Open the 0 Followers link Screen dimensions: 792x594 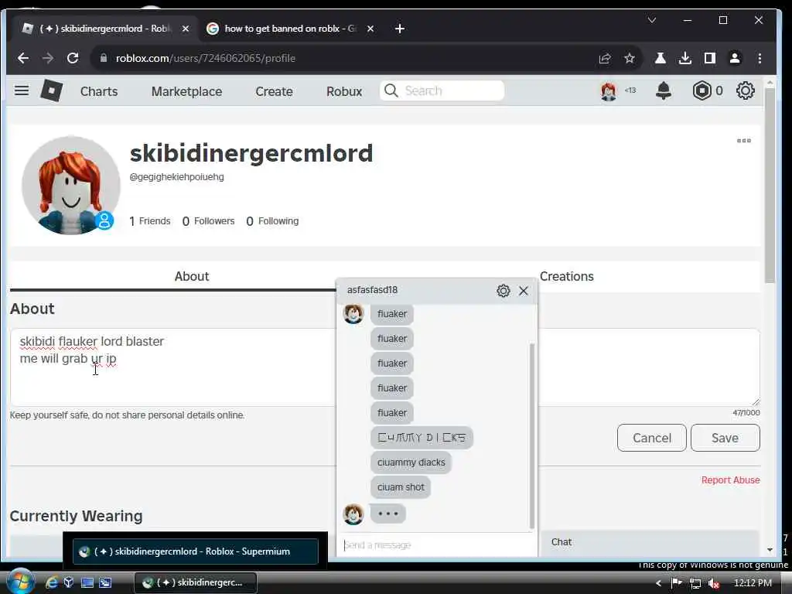208,221
